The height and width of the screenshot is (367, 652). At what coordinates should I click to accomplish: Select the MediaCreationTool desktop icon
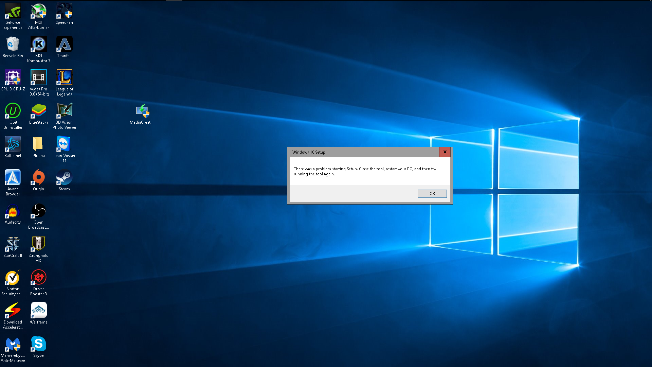(142, 111)
